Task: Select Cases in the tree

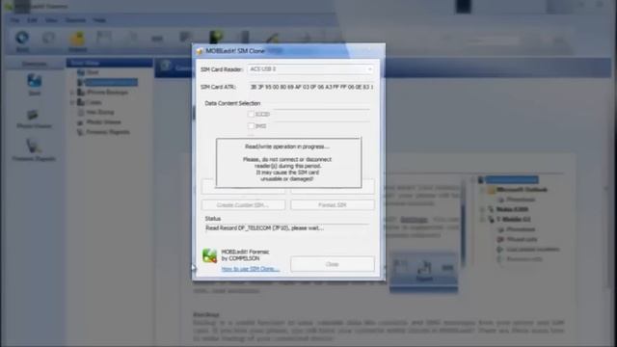Action: (x=94, y=102)
